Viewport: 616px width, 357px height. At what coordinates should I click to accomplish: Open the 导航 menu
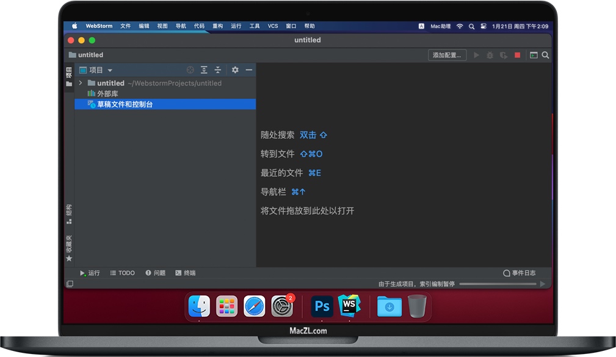tap(181, 26)
